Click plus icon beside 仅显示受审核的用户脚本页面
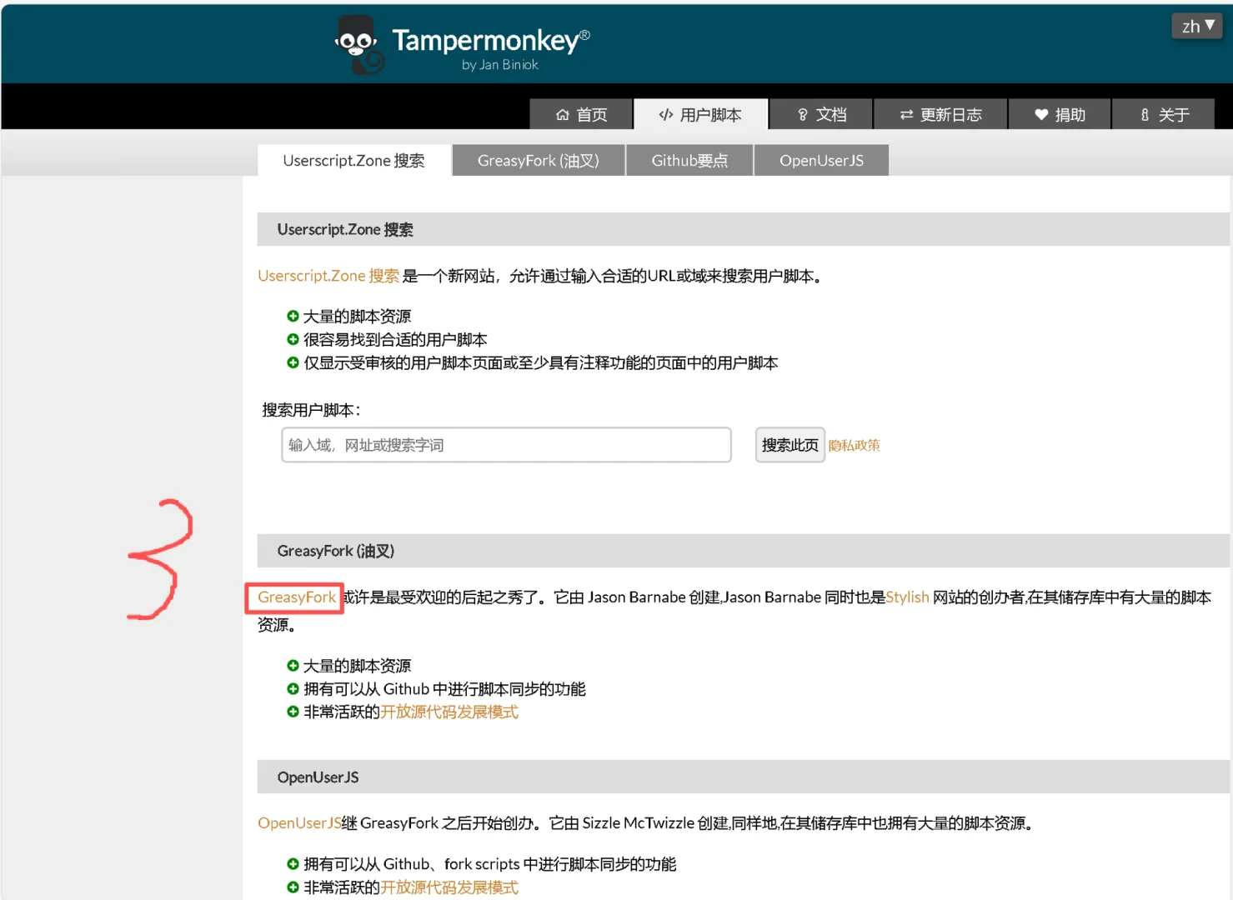1233x900 pixels. click(293, 362)
